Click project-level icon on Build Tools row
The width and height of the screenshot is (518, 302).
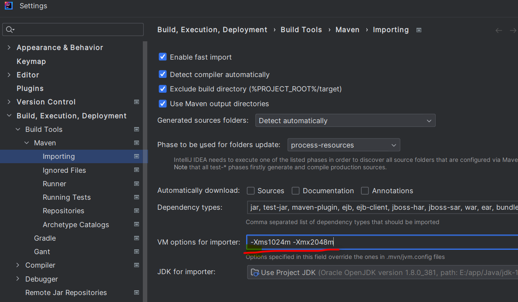point(136,129)
